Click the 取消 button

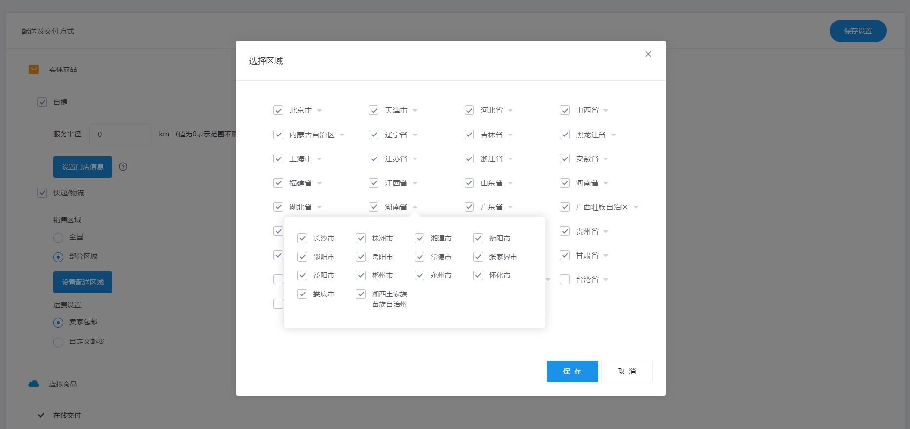(627, 371)
